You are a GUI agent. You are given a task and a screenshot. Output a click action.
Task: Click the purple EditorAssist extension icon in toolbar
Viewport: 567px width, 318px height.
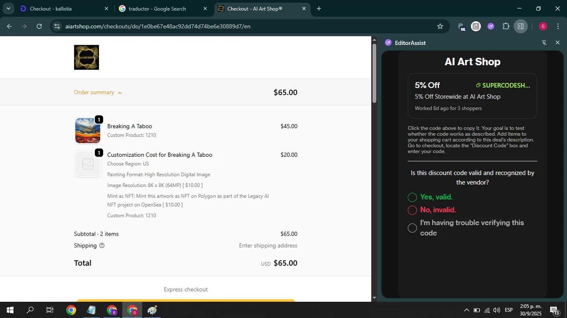(x=491, y=26)
